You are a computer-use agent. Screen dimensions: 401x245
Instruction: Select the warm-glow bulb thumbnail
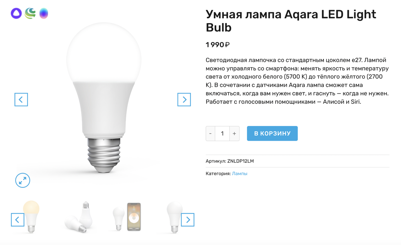click(x=31, y=217)
